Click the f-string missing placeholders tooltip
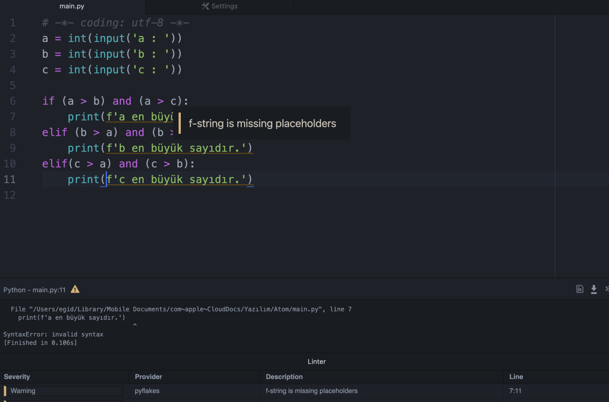The width and height of the screenshot is (609, 402). pos(262,124)
